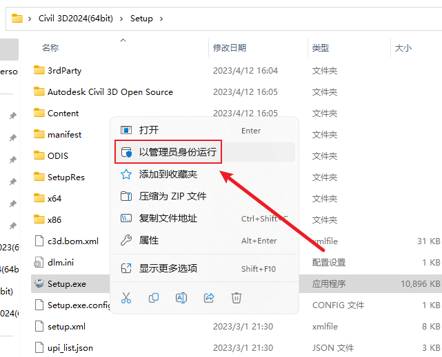Screen dimensions: 442x357
Task: Click the Cut scissors icon in context menu
Action: (126, 298)
